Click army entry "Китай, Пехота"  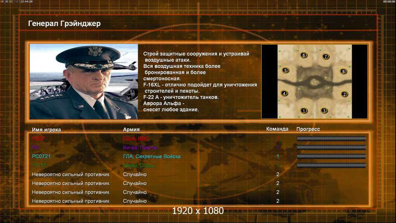point(140,148)
